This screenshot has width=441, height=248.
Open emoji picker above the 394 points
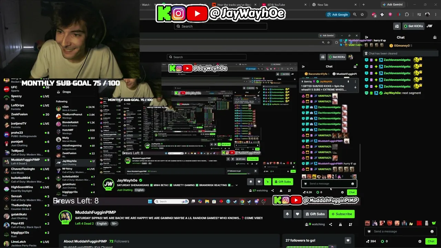432,231
